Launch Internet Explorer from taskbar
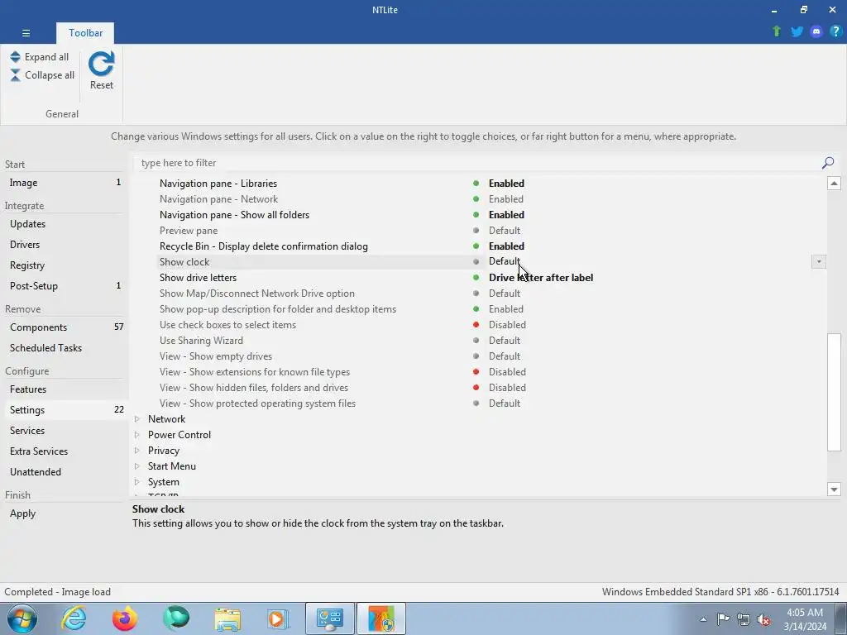 74,618
